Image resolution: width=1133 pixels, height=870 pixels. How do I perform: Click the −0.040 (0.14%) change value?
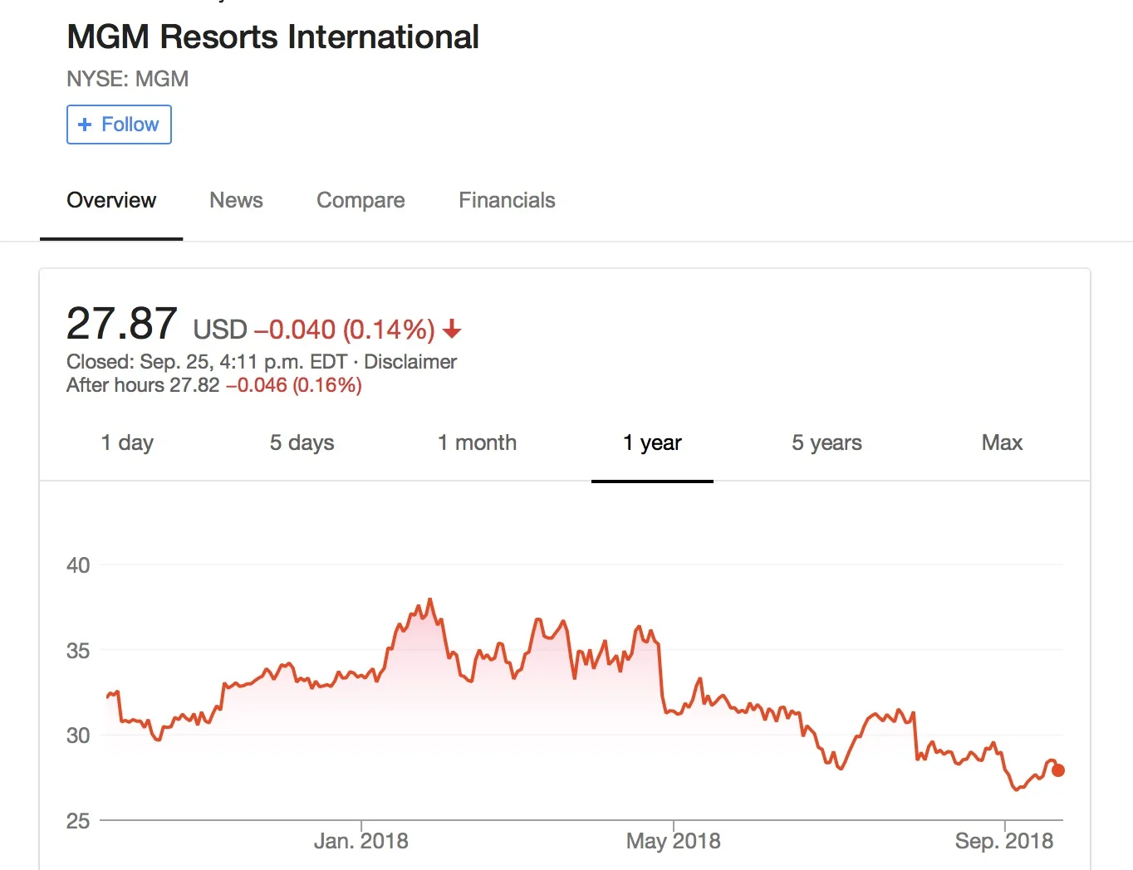coord(344,330)
